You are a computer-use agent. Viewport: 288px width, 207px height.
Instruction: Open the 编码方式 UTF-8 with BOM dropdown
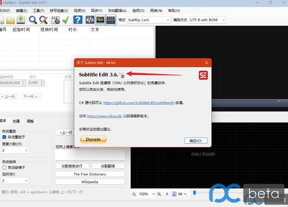click(207, 20)
